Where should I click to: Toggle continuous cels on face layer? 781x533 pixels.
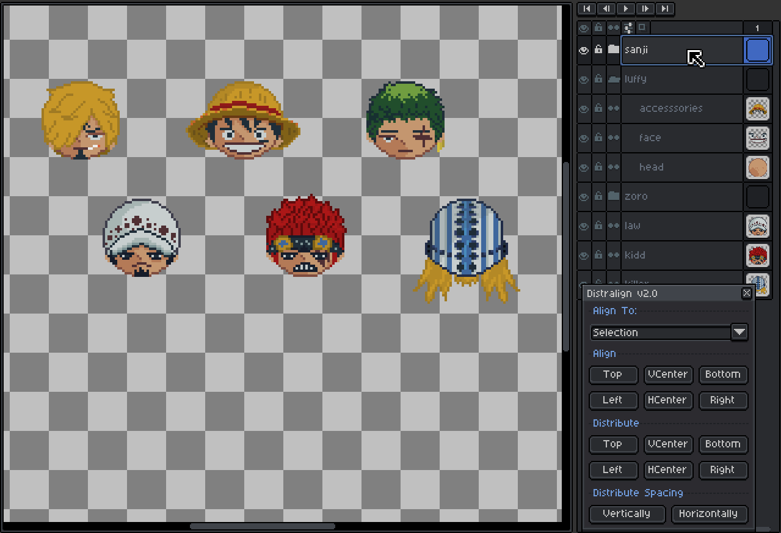(x=613, y=138)
